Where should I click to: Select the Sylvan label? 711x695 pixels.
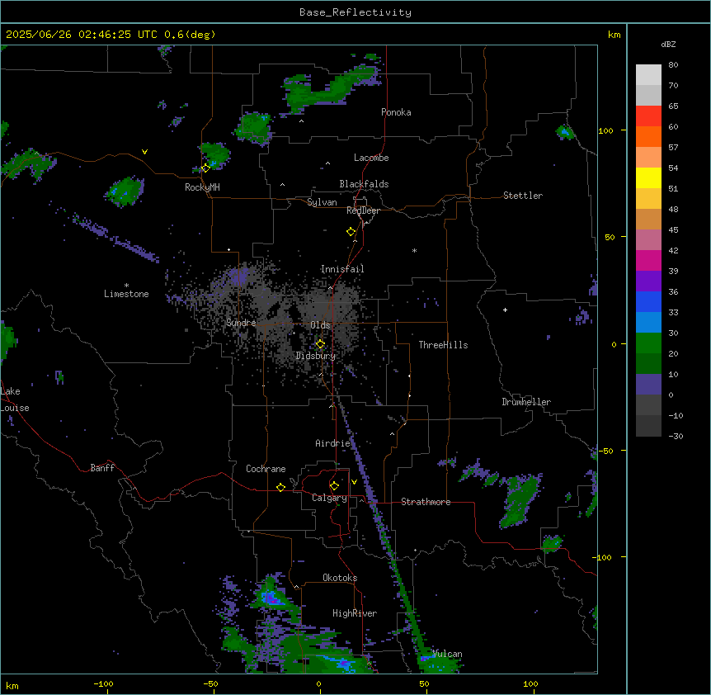point(322,202)
